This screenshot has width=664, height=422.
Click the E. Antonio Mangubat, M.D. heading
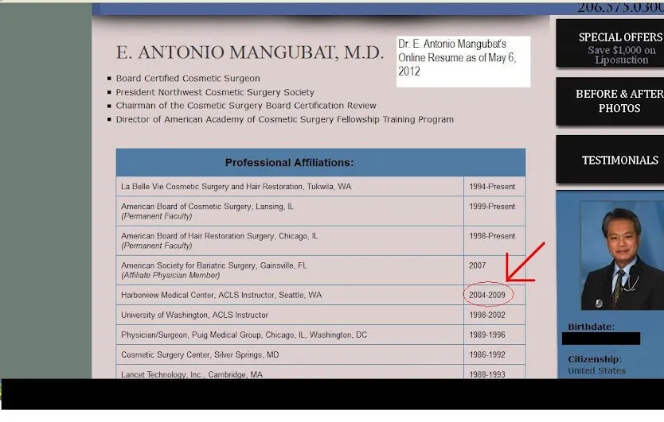pyautogui.click(x=250, y=52)
